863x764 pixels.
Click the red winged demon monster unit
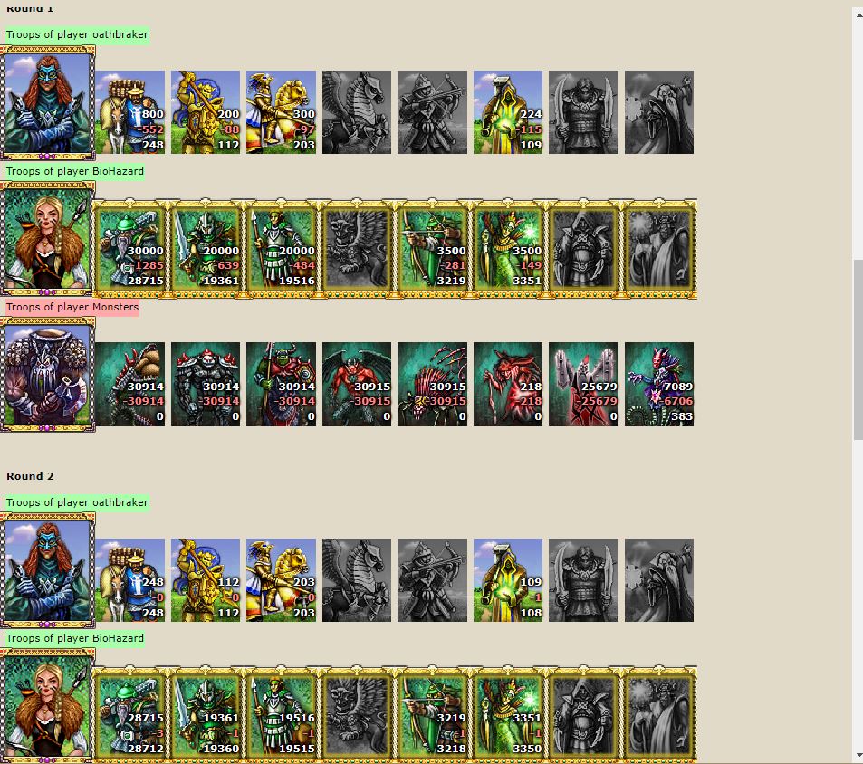point(357,385)
